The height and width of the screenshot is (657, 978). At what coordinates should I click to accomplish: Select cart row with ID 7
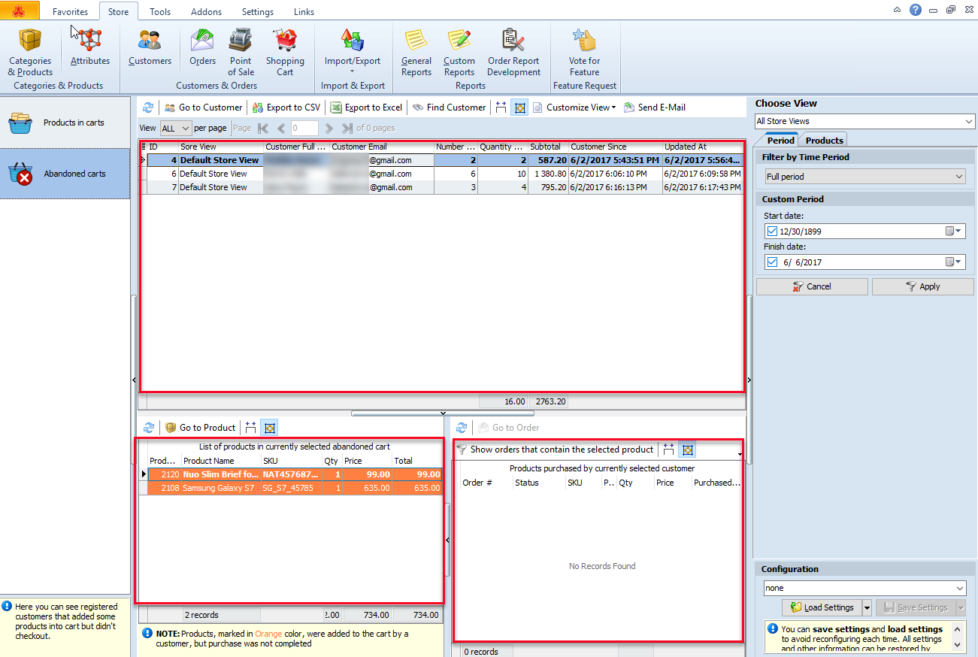(x=445, y=187)
